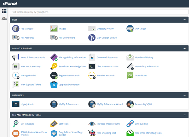Click the Check Network Status icon
Viewport: 189px width, 137px height.
coord(92,66)
